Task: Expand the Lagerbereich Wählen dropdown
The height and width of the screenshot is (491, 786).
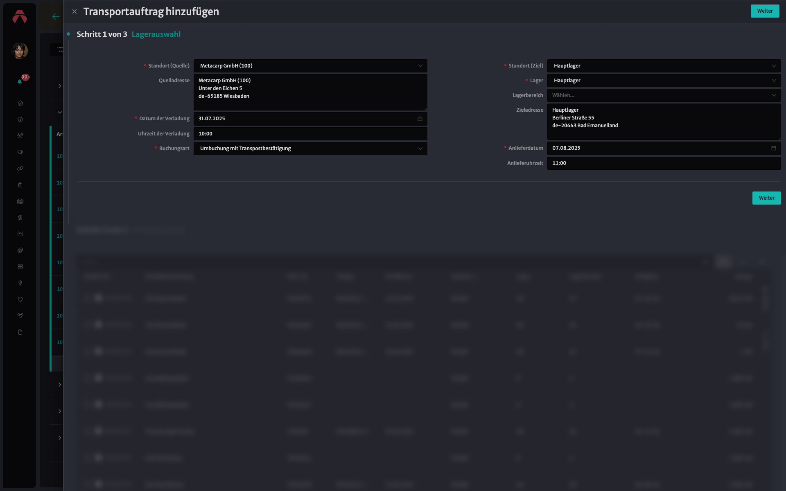Action: point(664,95)
